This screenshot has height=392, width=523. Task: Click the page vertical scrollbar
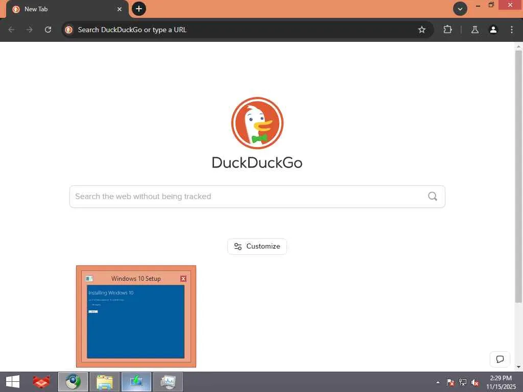click(518, 177)
